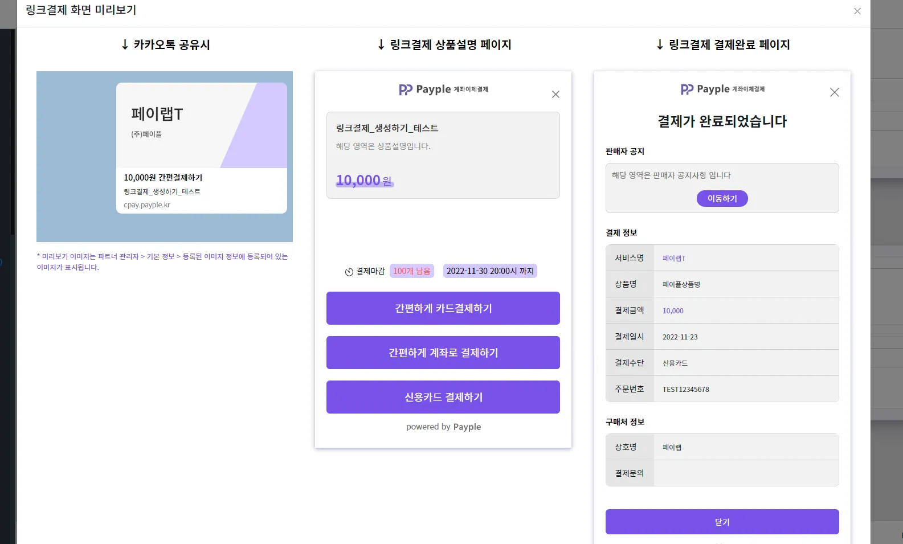Screen dimensions: 903x544
Task: Click the 페이랩T KakaoTalk share card image
Action: point(202,125)
